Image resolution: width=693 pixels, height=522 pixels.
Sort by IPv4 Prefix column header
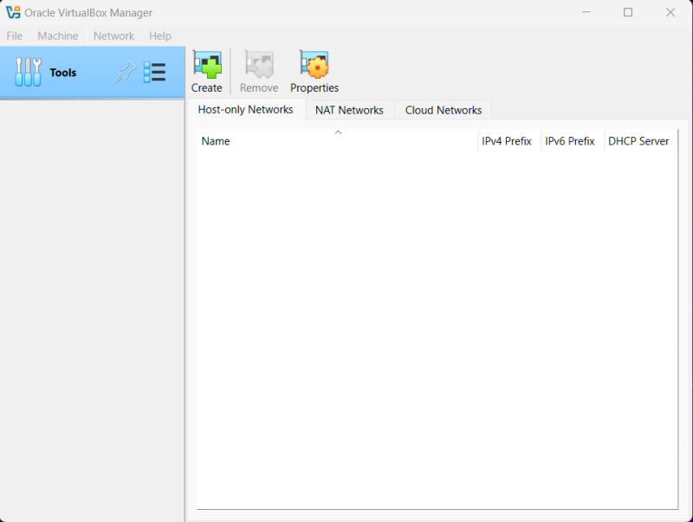[x=509, y=141]
